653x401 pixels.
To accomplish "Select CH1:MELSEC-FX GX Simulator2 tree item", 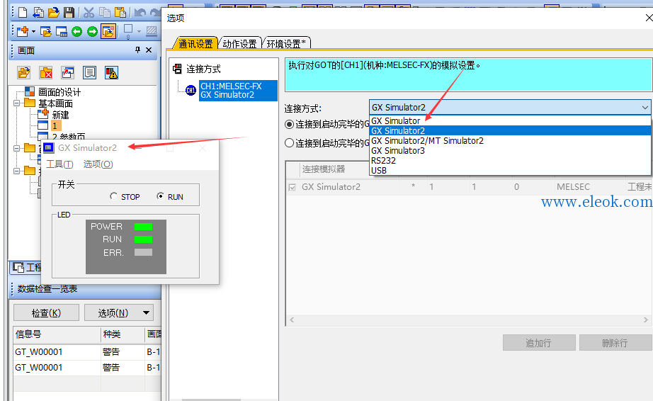I will pyautogui.click(x=238, y=91).
